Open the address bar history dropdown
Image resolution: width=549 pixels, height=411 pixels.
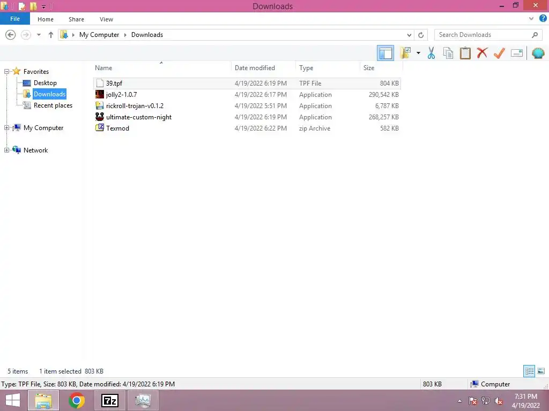(x=409, y=35)
